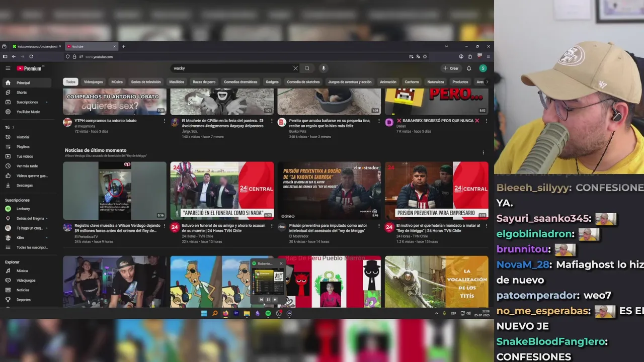Skip to next track in Spotify preview

pyautogui.click(x=275, y=300)
